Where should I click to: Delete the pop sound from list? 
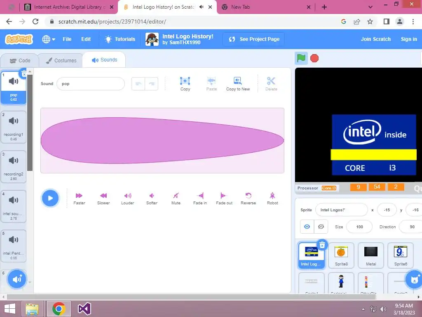24,74
